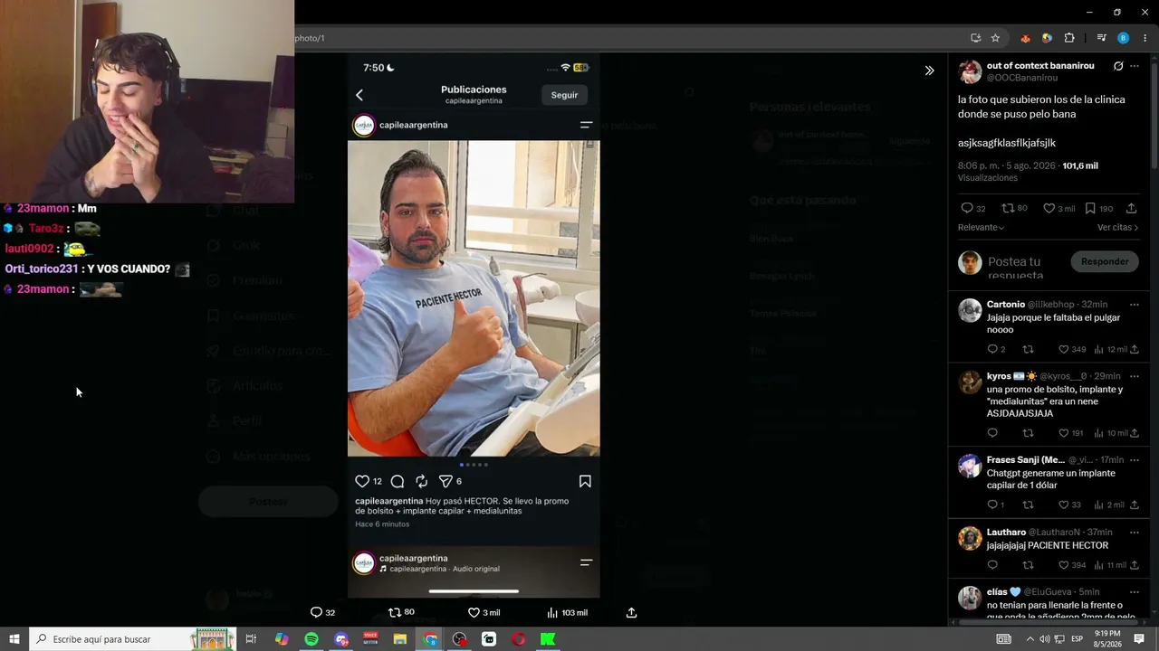Viewport: 1159px width, 651px height.
Task: Open more options on kyros reply
Action: 1135,376
